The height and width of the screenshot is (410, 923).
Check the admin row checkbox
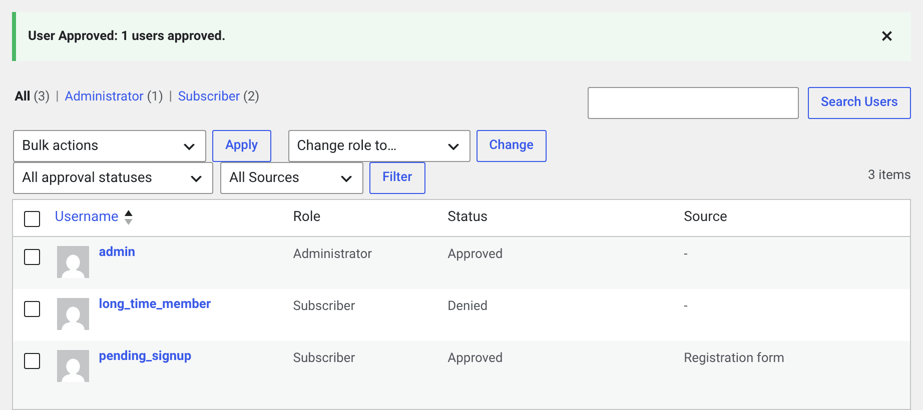pos(32,257)
